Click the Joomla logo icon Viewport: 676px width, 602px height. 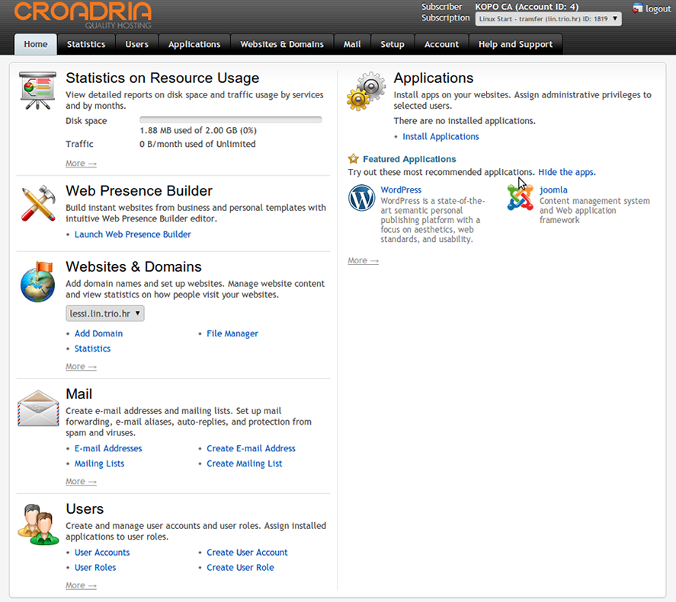coord(521,198)
